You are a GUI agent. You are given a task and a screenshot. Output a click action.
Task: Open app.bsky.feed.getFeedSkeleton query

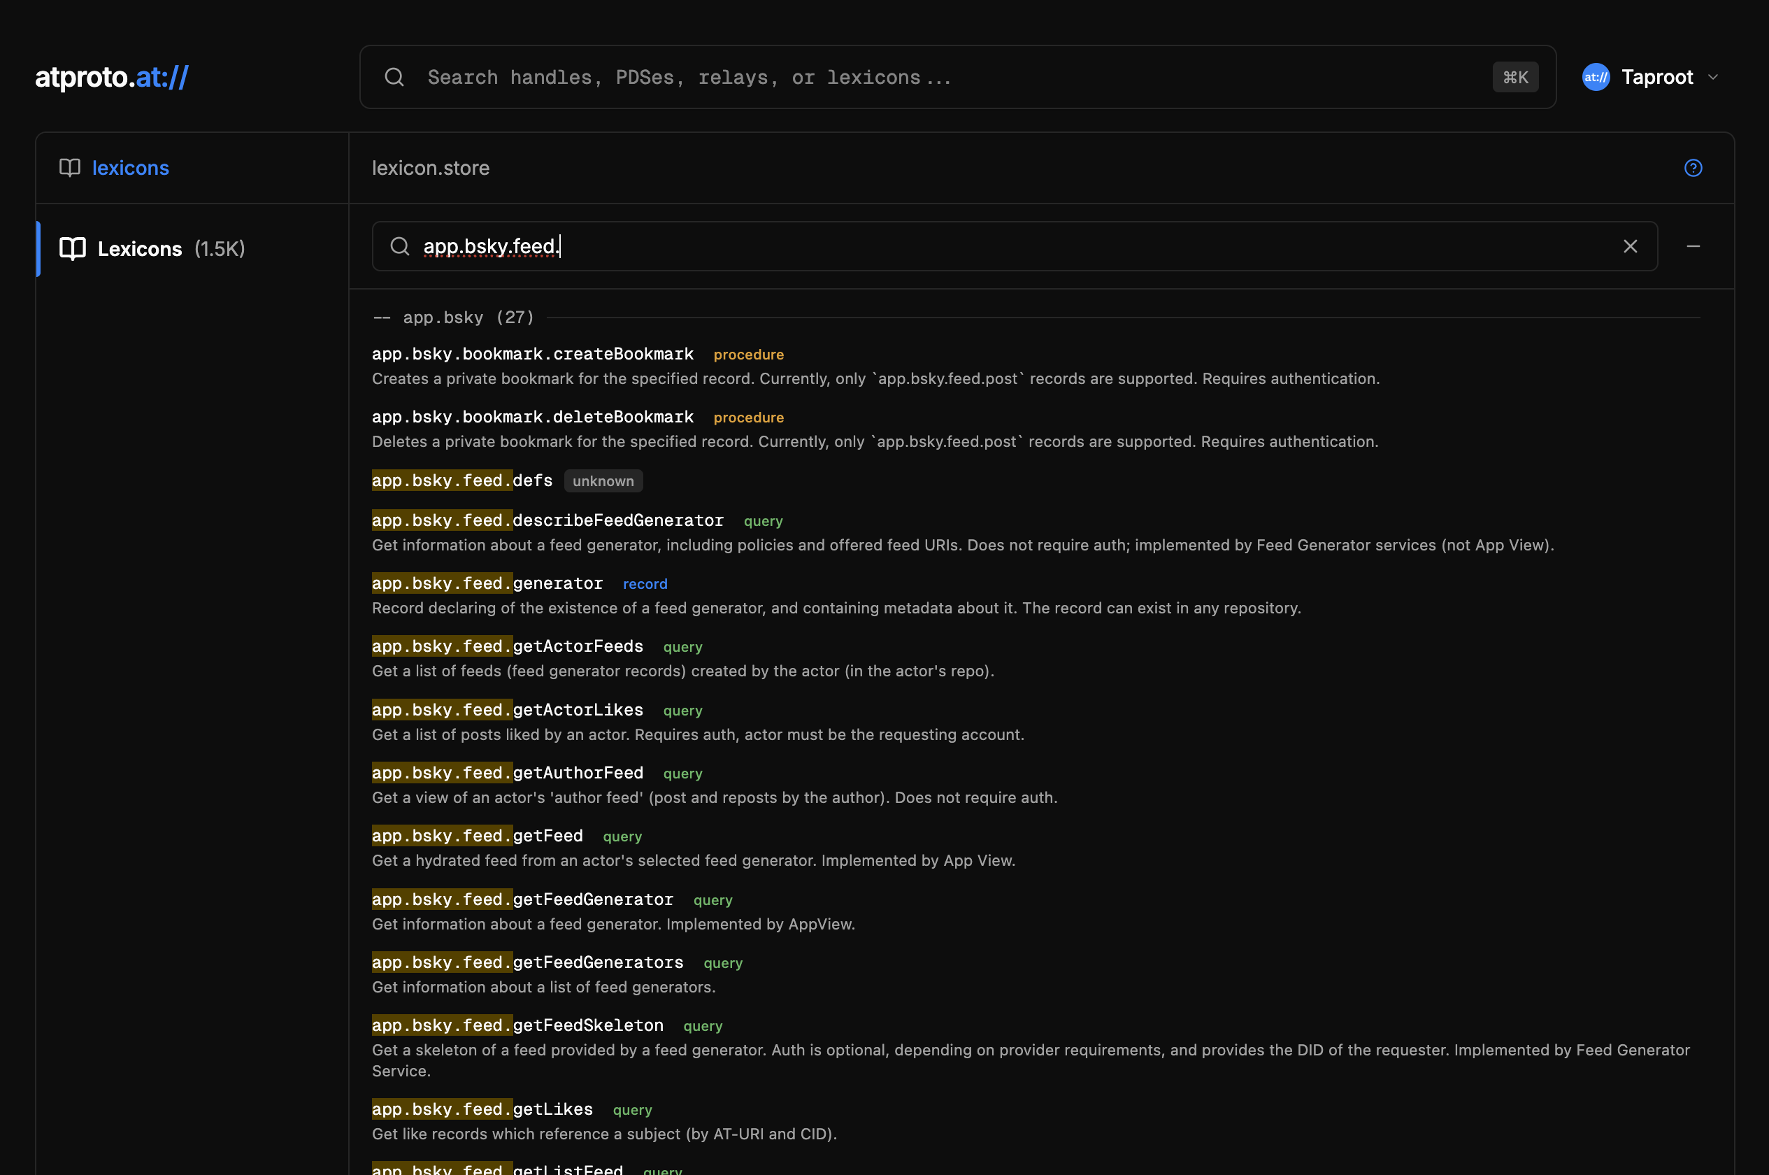517,1025
